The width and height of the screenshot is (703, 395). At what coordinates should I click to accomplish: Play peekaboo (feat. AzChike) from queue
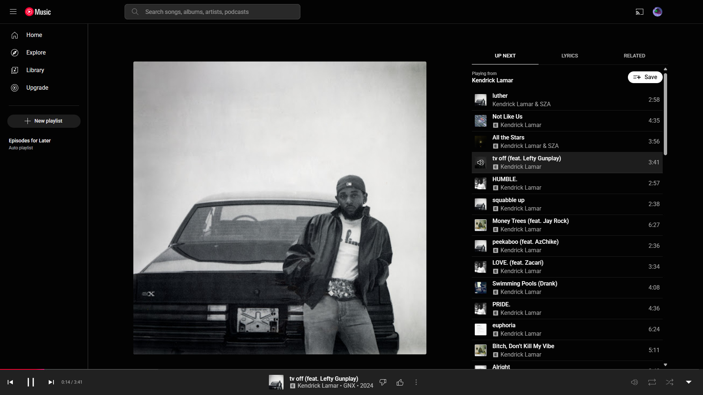(x=567, y=246)
